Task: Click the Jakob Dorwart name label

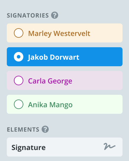Action: click(x=53, y=57)
